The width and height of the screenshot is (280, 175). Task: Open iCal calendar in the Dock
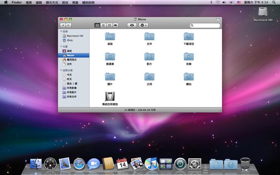tap(122, 164)
